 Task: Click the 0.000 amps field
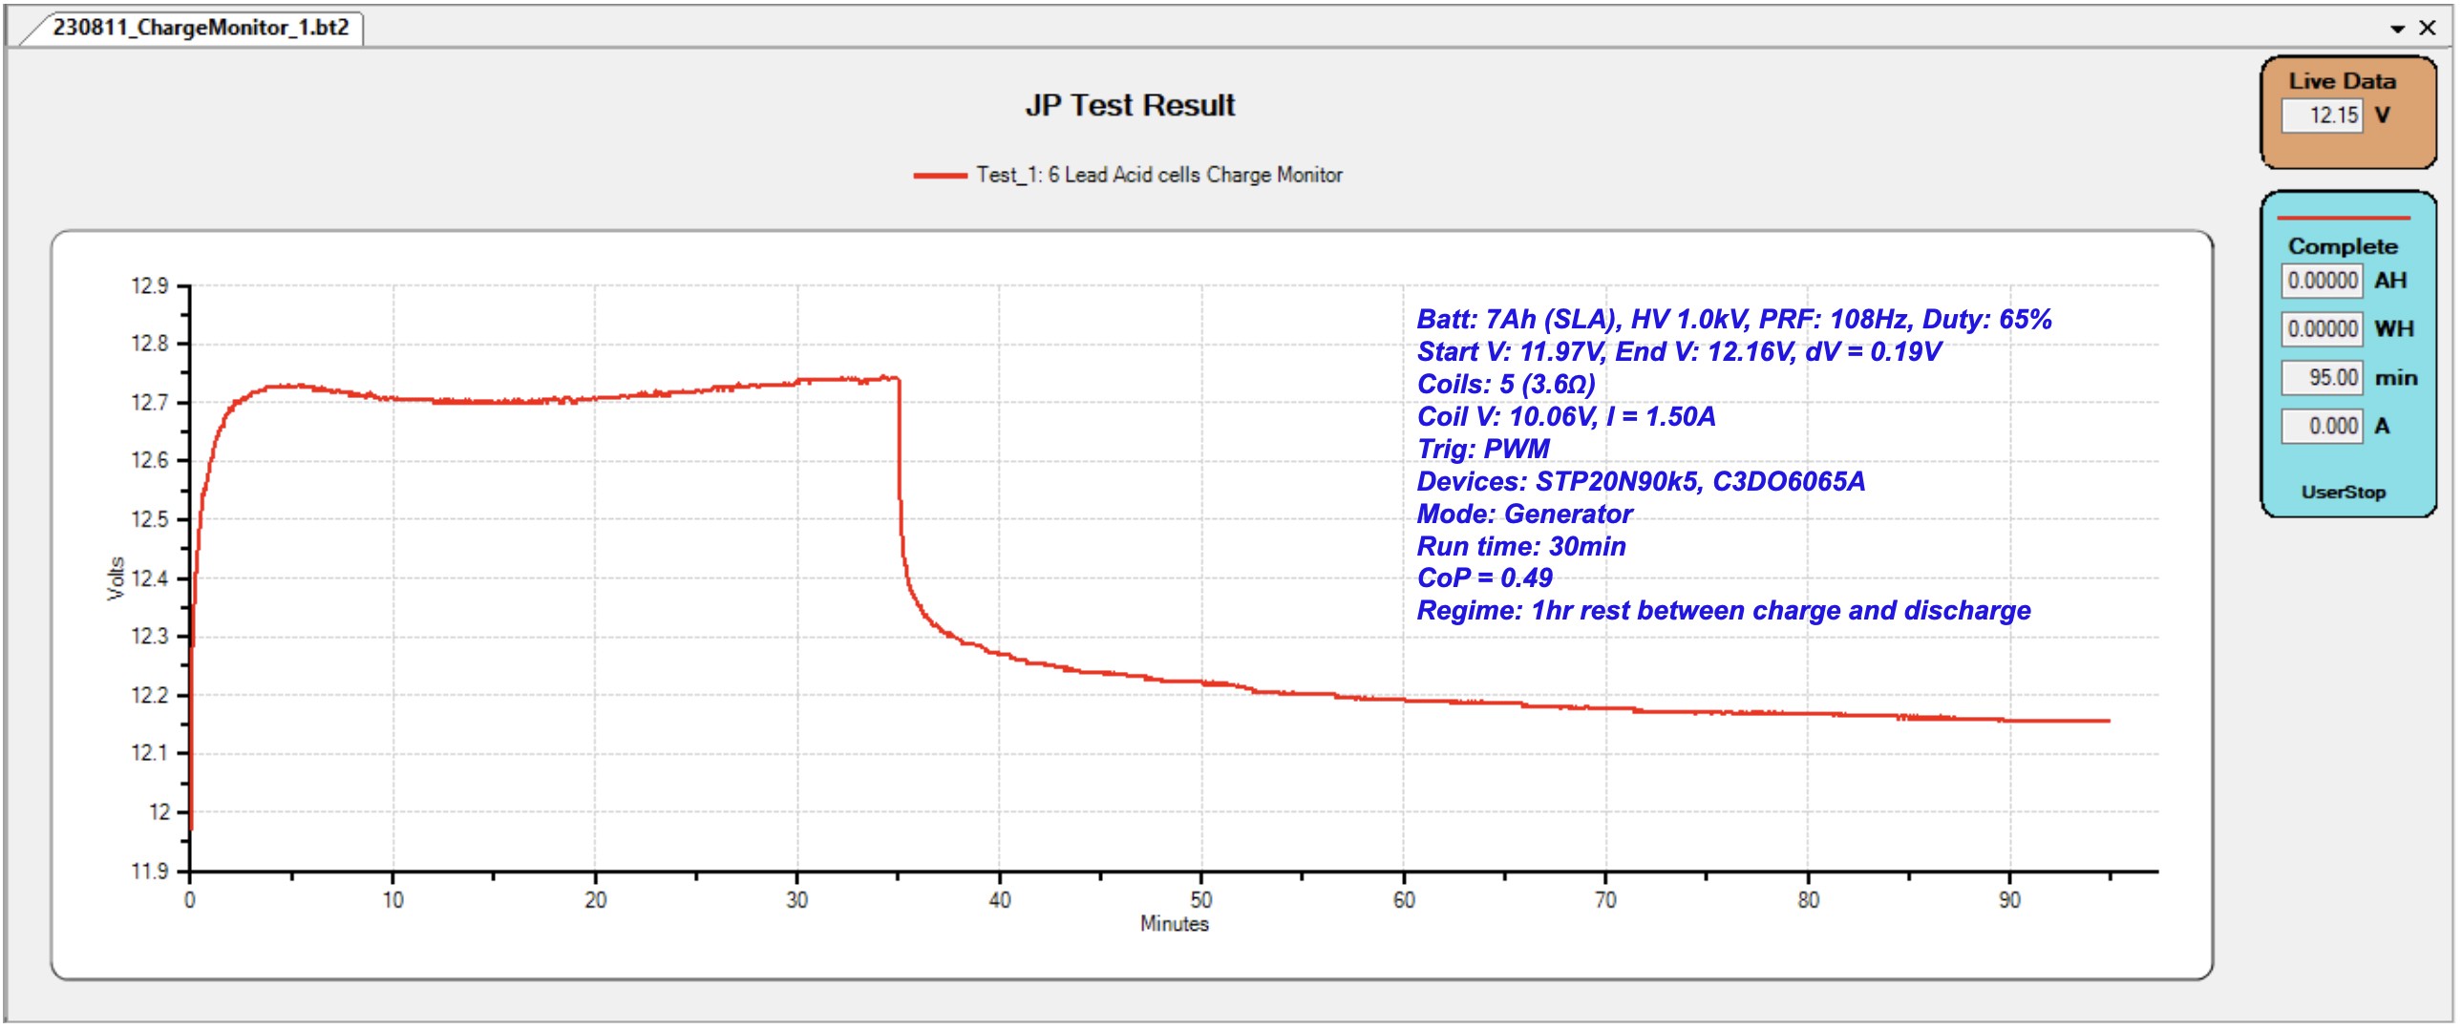click(2322, 426)
